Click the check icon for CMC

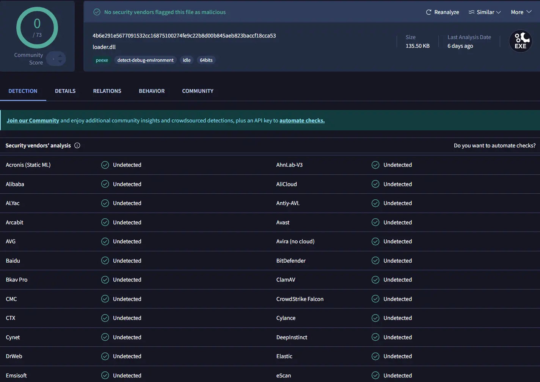pyautogui.click(x=105, y=299)
